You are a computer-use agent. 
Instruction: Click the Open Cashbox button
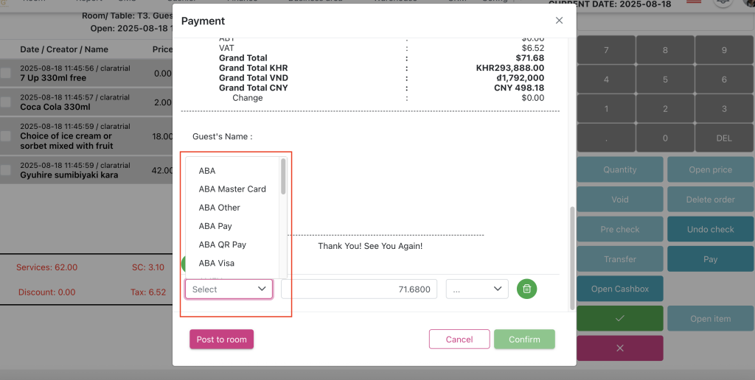[620, 289]
